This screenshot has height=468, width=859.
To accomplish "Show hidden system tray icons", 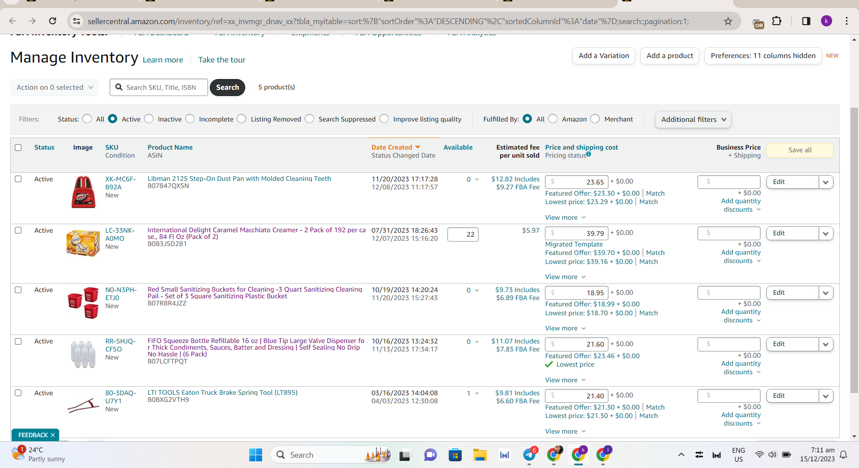I will pos(681,455).
